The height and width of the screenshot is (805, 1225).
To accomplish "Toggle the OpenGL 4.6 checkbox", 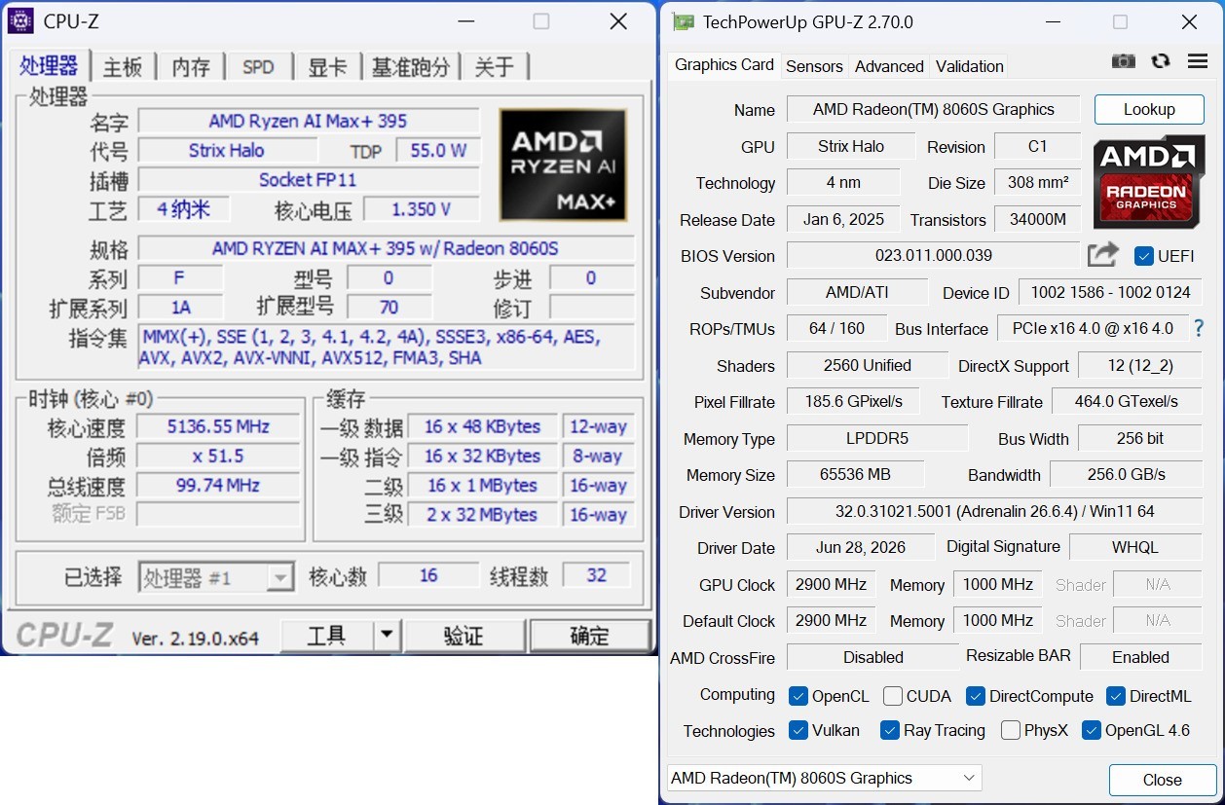I will [1092, 730].
